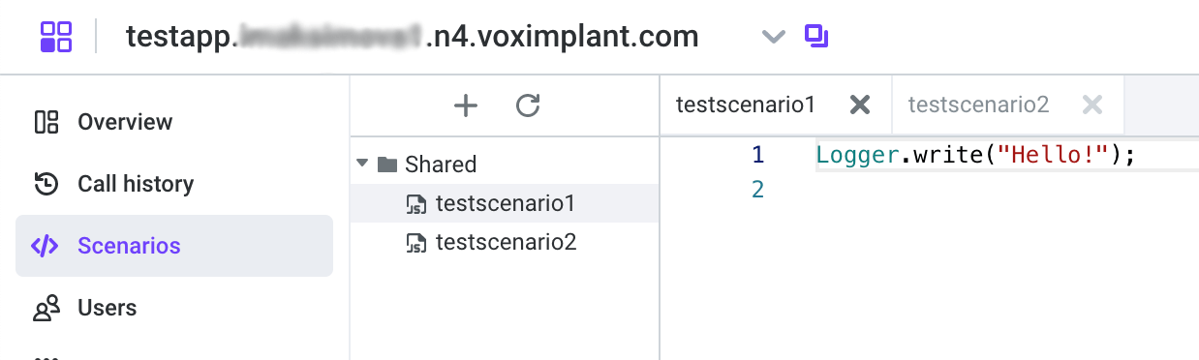Click the Shared folder icon

click(387, 165)
